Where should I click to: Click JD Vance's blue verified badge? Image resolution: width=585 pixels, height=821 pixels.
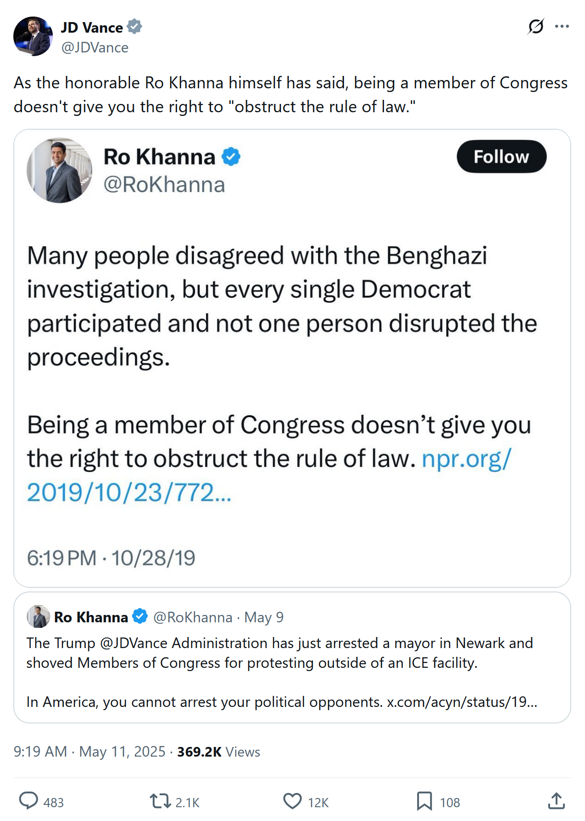click(134, 27)
